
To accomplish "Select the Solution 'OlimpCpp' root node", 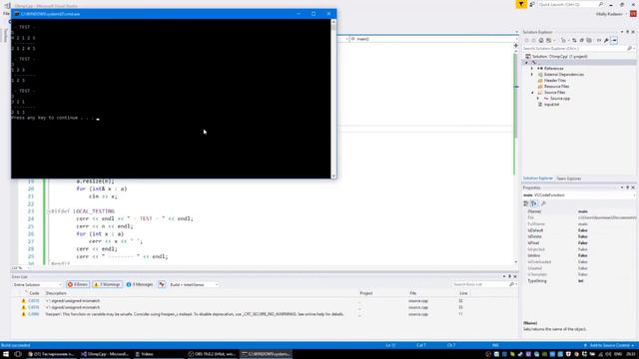I will pos(560,56).
